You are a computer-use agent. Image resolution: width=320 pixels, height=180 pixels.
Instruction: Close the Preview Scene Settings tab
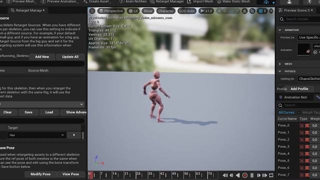(312, 10)
